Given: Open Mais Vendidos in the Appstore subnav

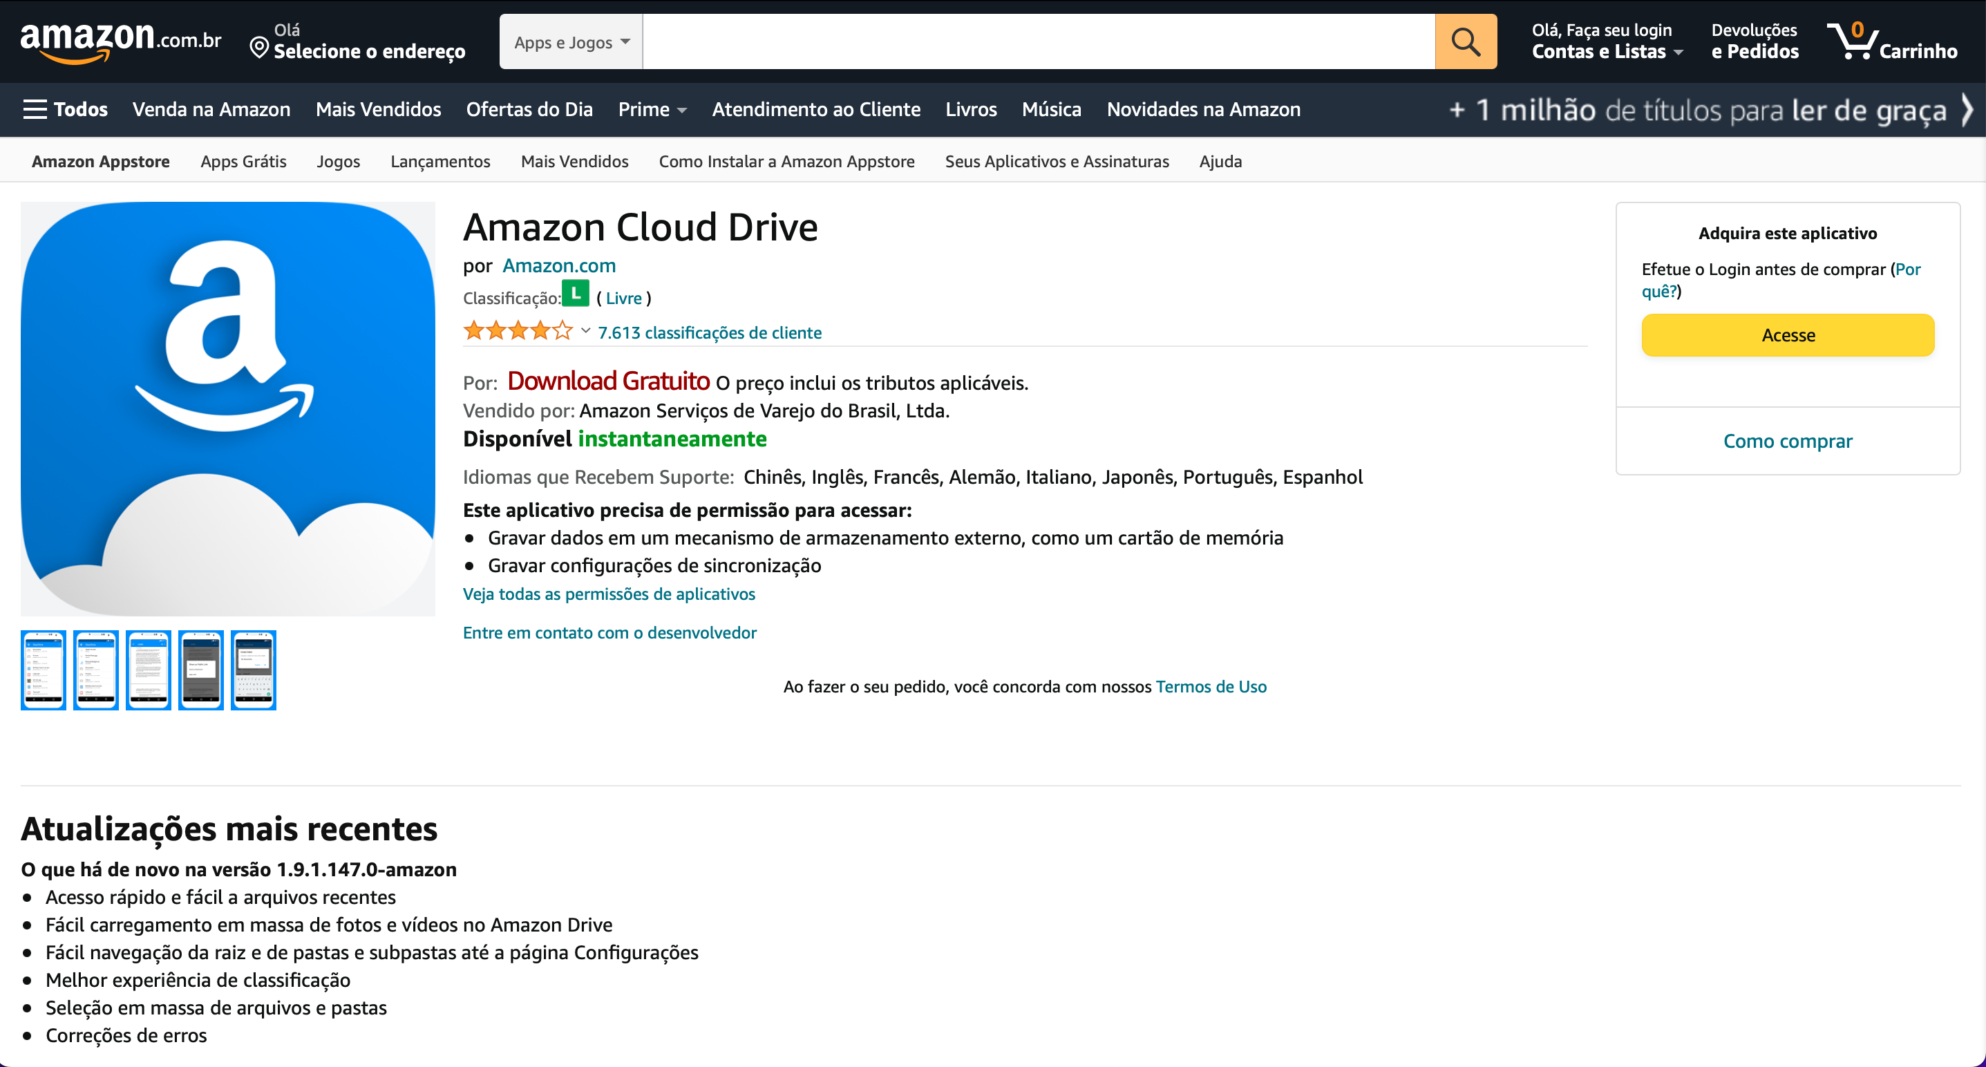Looking at the screenshot, I should click(574, 161).
